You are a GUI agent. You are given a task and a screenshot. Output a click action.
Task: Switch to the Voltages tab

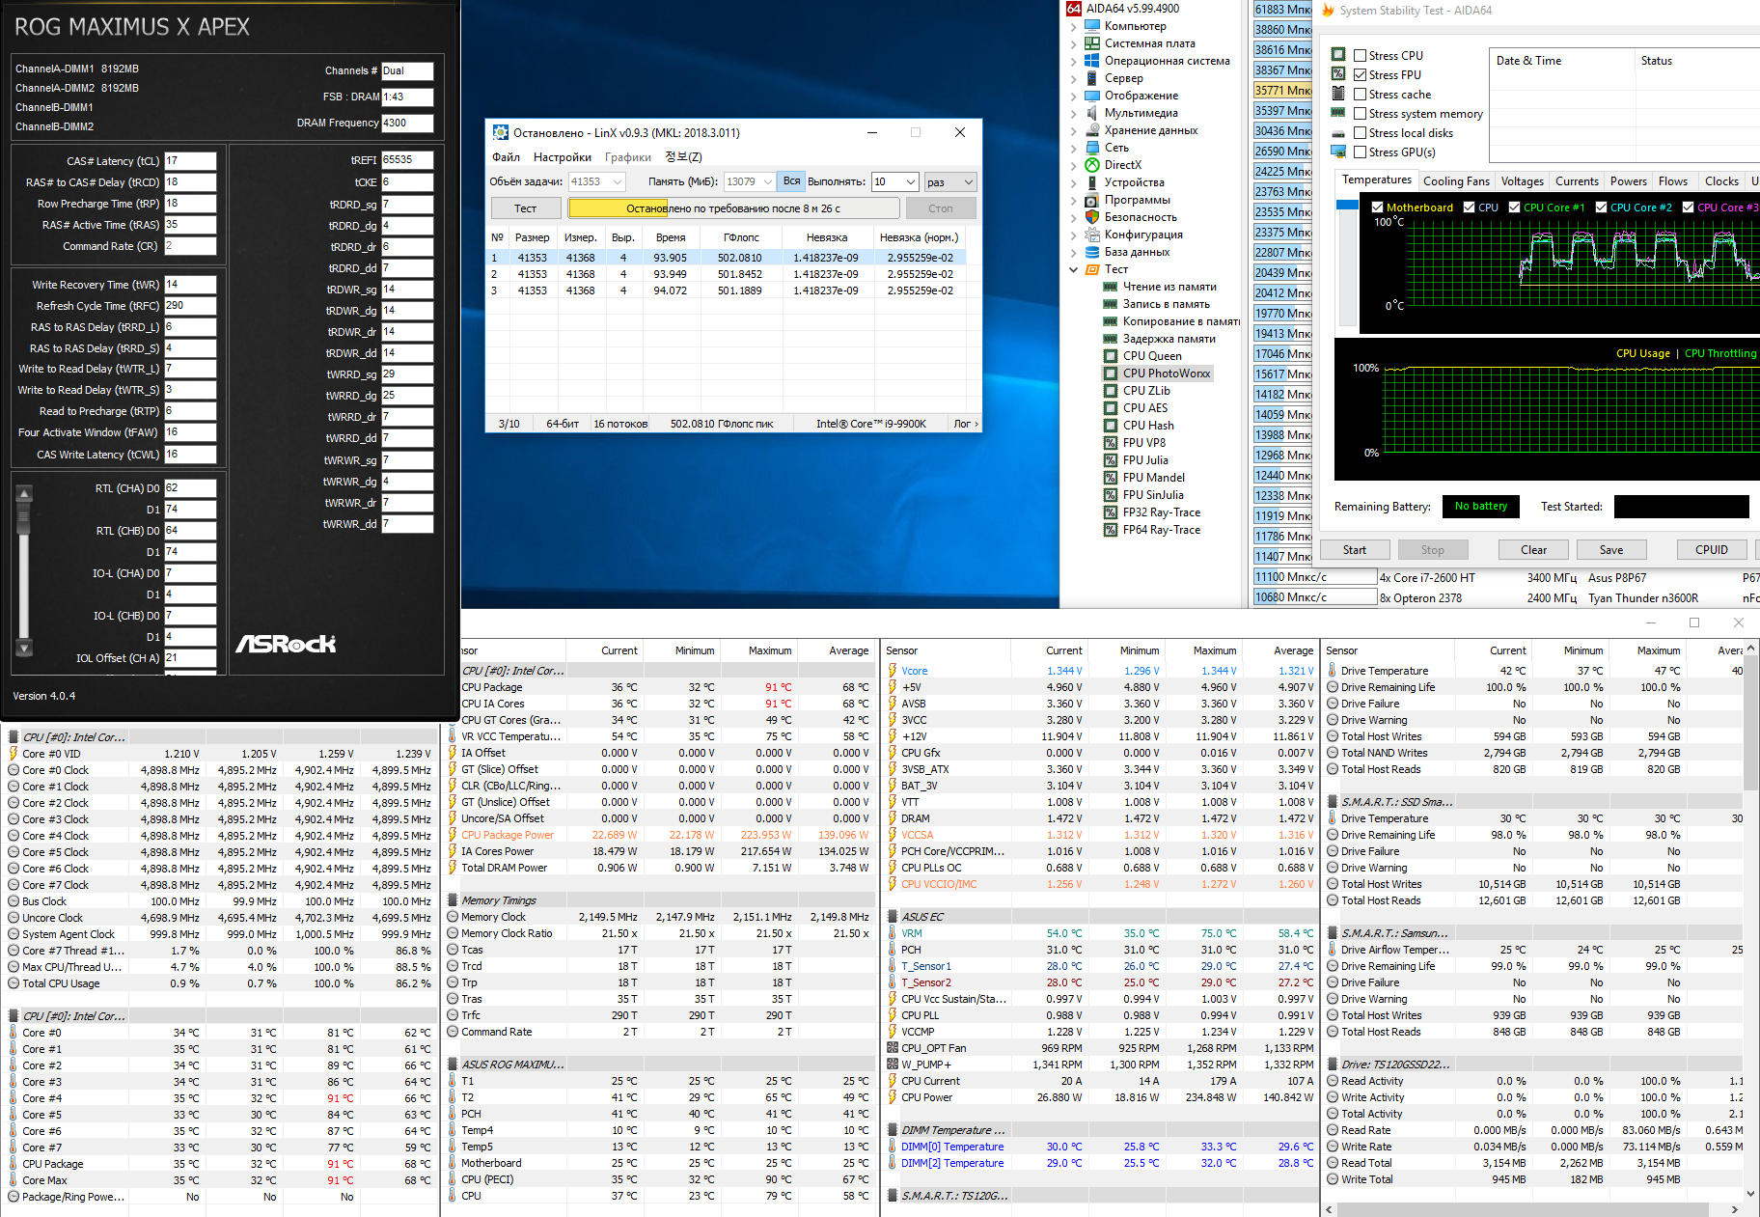coord(1522,181)
